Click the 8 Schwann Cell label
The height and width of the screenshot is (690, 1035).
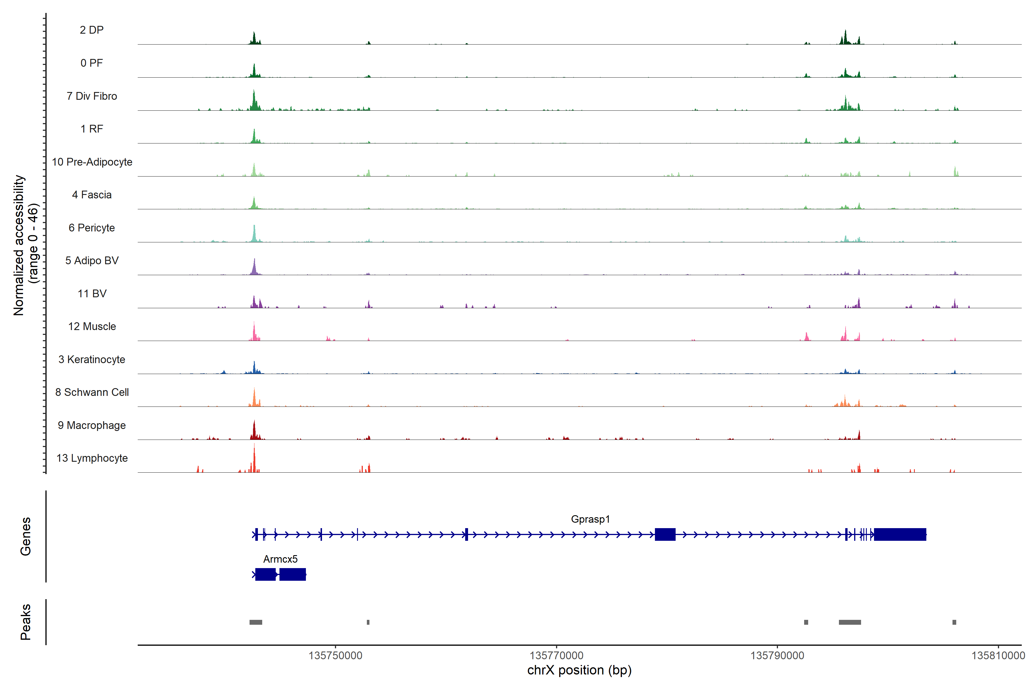coord(92,392)
